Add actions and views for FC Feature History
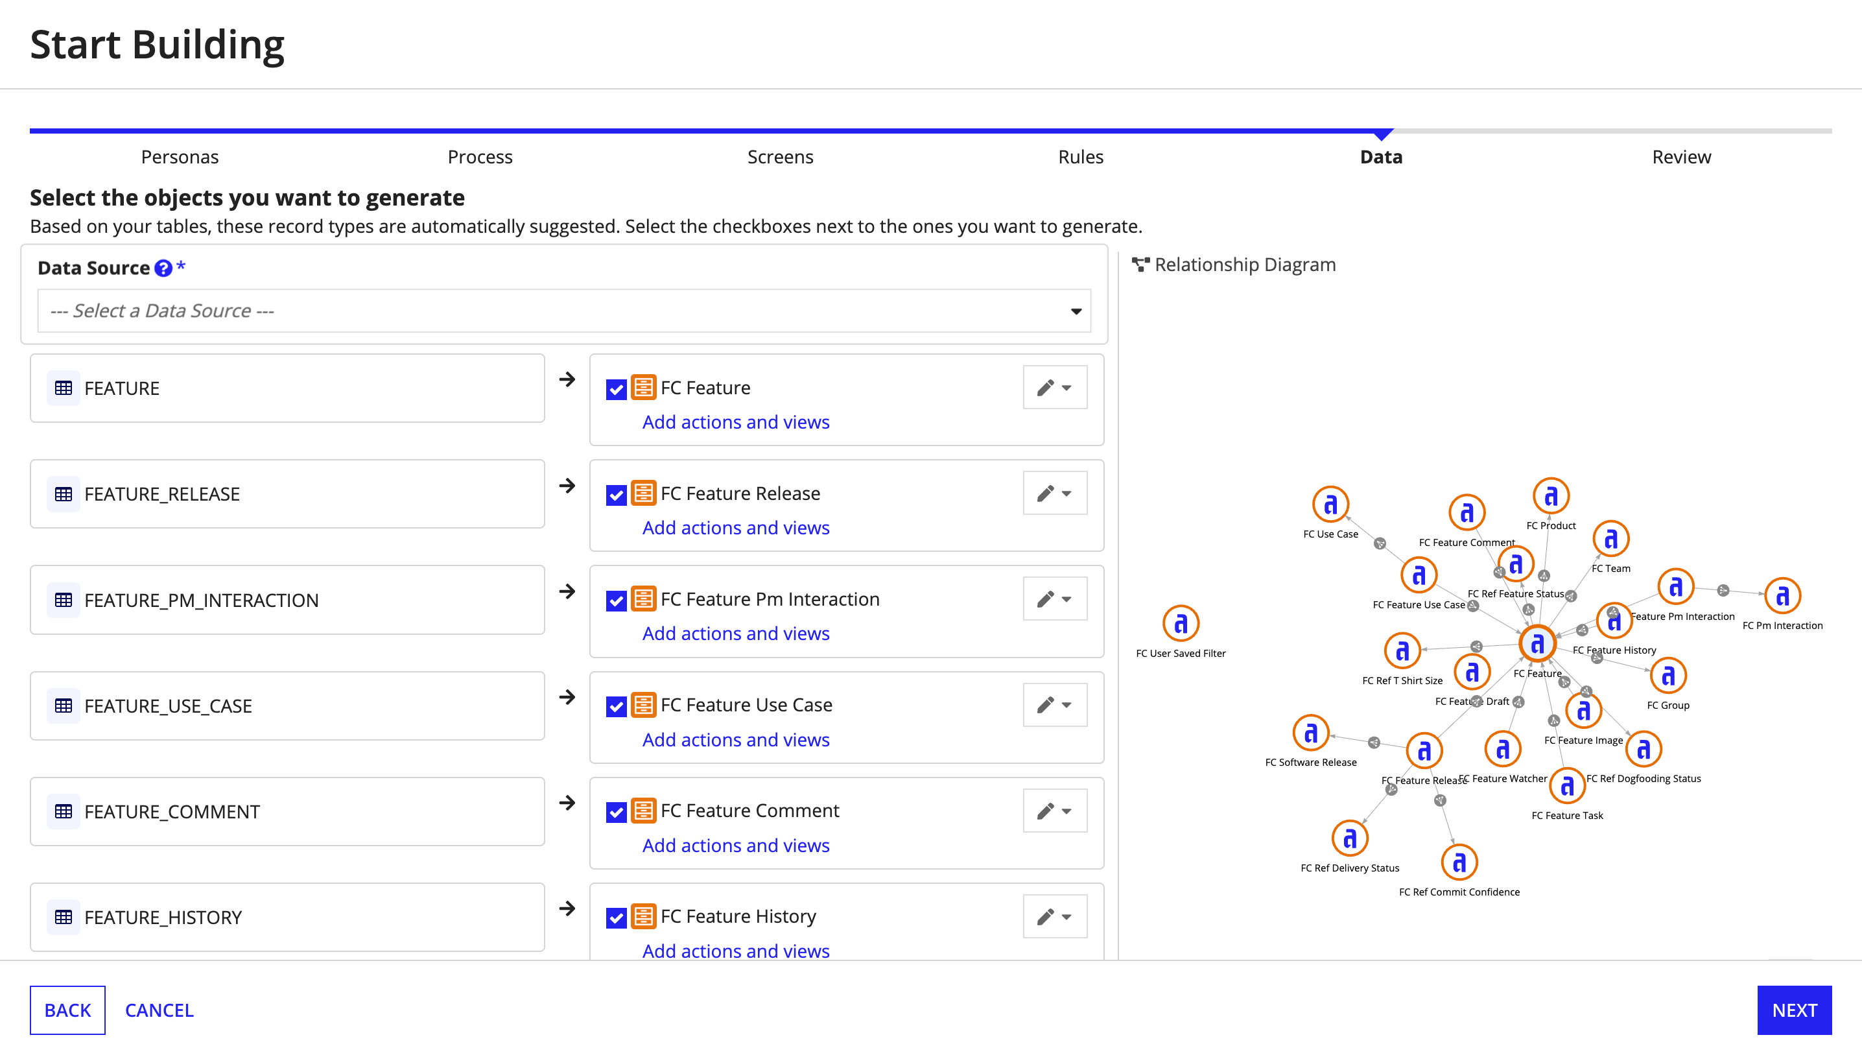This screenshot has height=1057, width=1862. [x=736, y=951]
